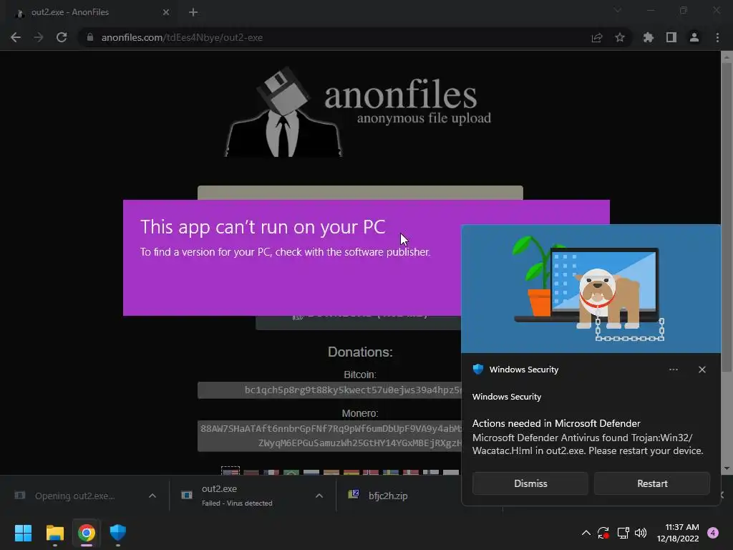The height and width of the screenshot is (550, 733).
Task: Click the 'Bitcoin:' label
Action: coord(360,375)
